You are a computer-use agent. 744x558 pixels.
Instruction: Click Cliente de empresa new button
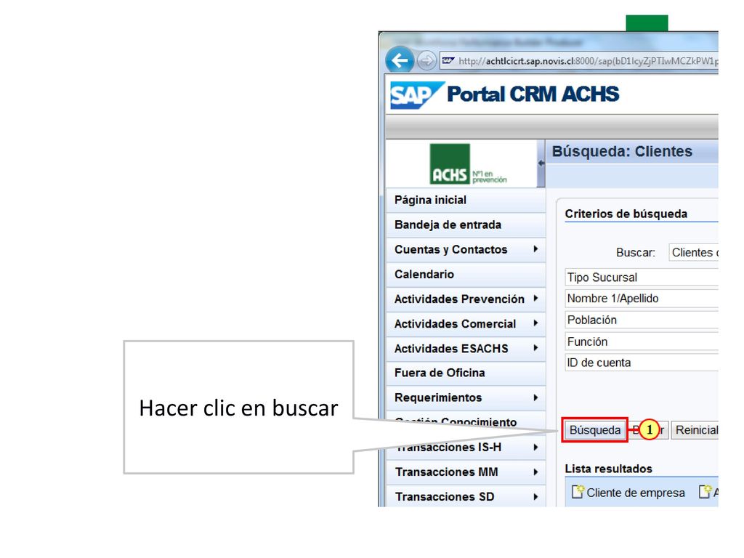click(628, 493)
